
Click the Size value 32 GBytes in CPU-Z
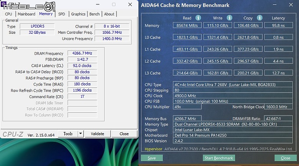(37, 33)
